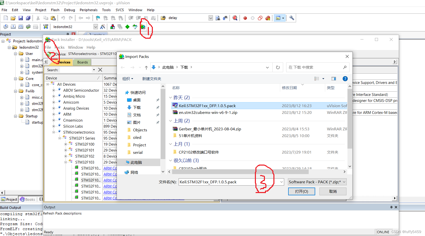Open the Flash menu in uVision
425x236 pixels.
pyautogui.click(x=55, y=10)
